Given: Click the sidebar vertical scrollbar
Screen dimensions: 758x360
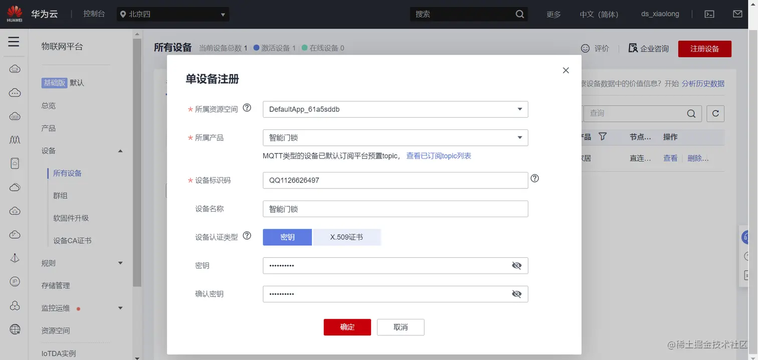Looking at the screenshot, I should click(137, 162).
